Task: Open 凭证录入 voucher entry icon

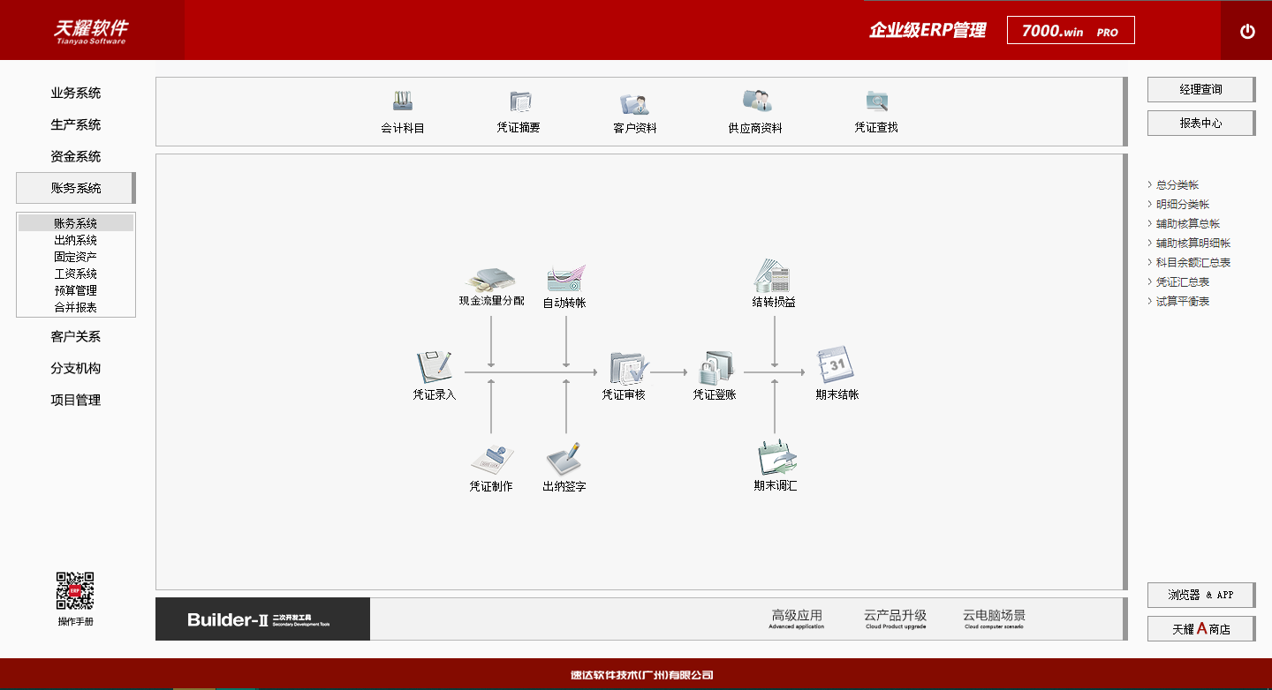Action: (x=435, y=366)
